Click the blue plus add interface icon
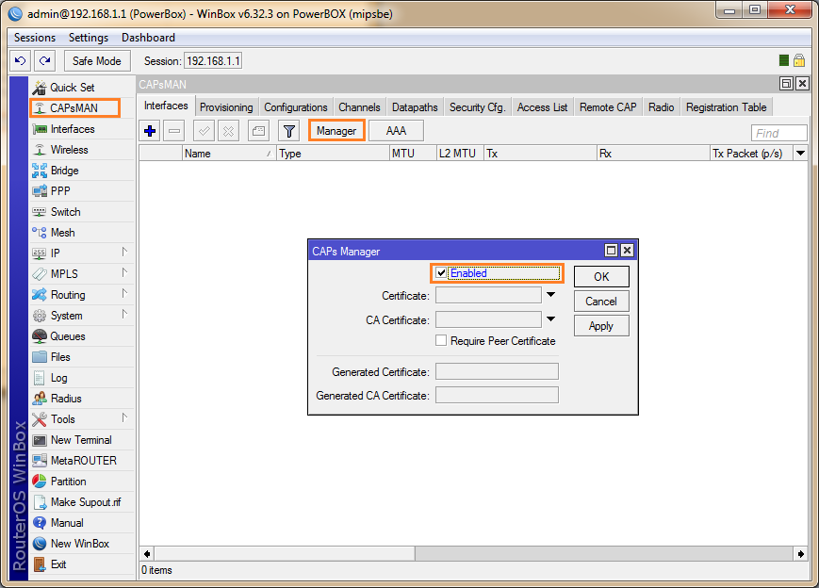The height and width of the screenshot is (588, 819). tap(150, 131)
